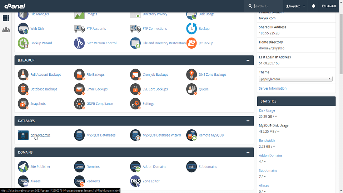
Task: Collapse the JETBACKUP section
Action: coord(248,60)
